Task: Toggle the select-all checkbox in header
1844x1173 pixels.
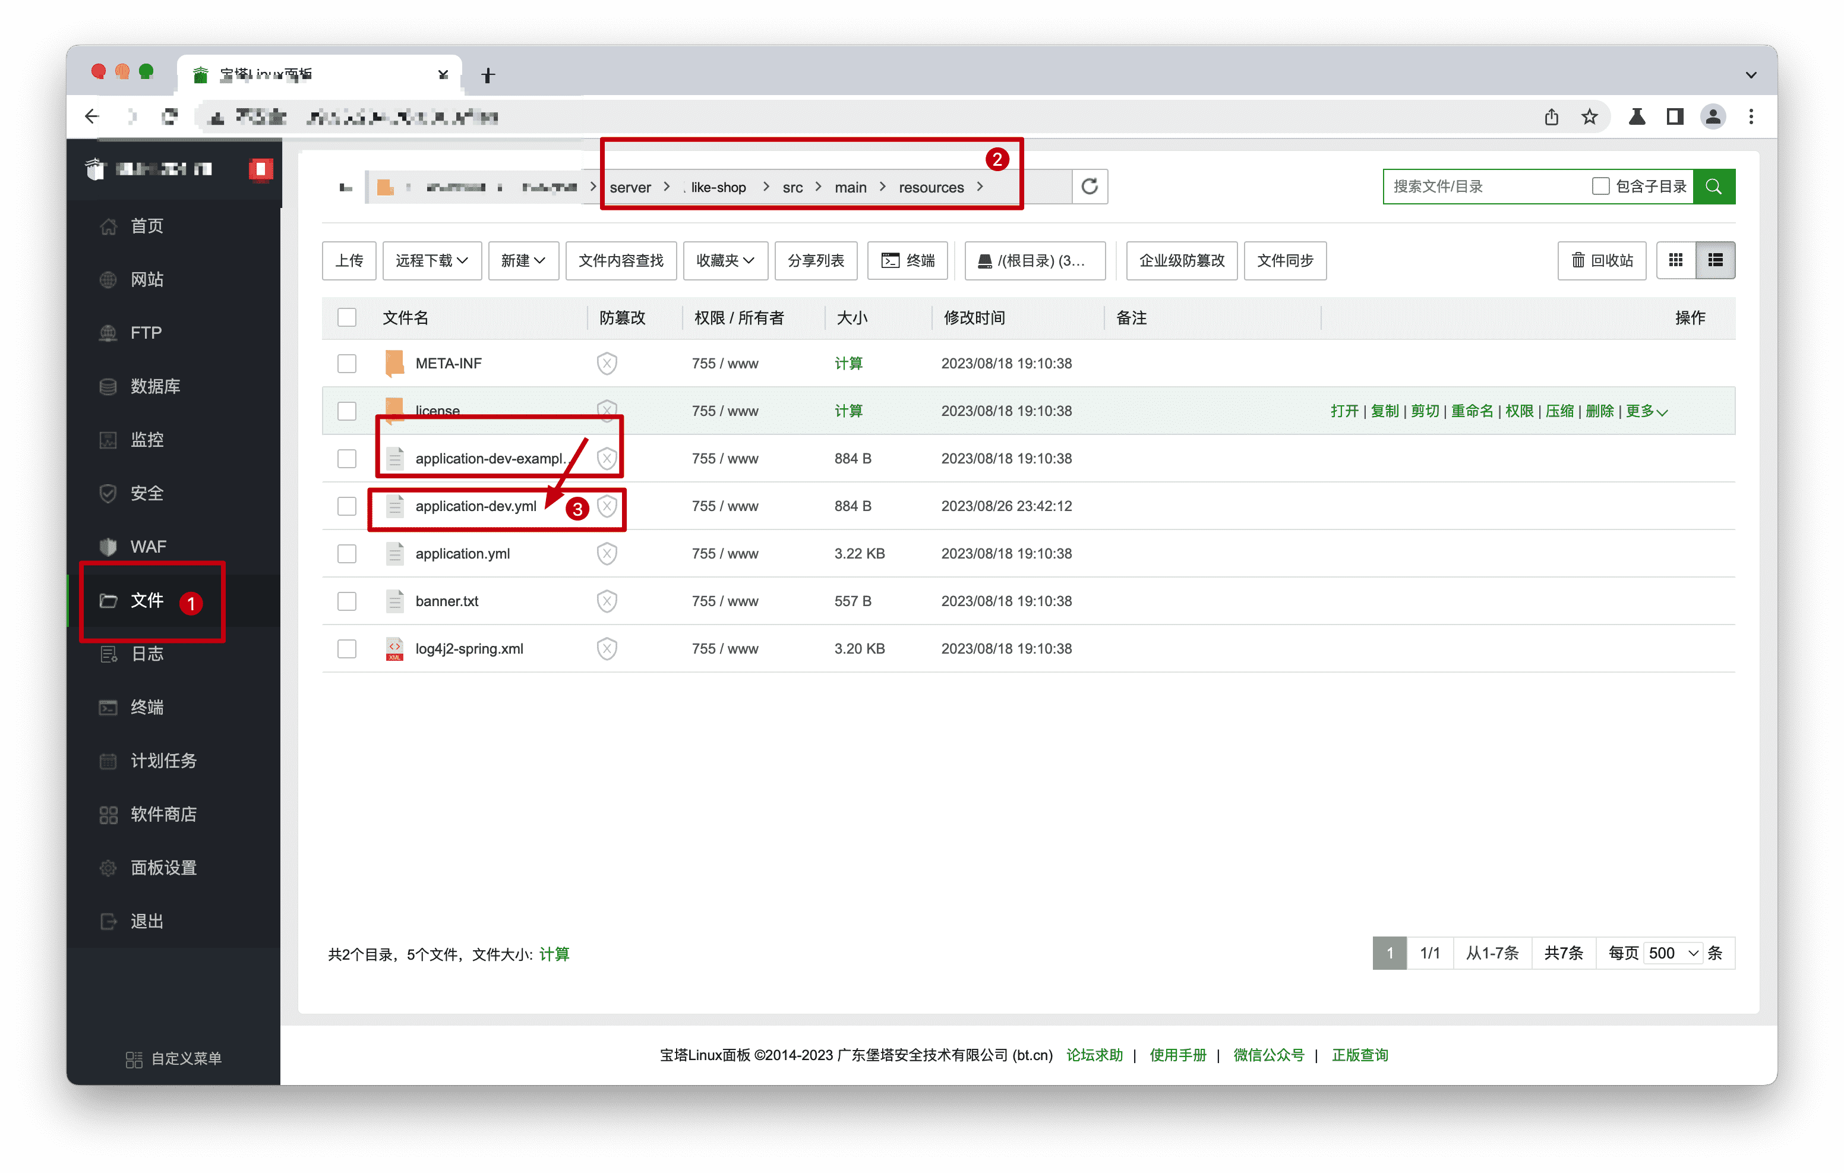Action: [x=347, y=317]
